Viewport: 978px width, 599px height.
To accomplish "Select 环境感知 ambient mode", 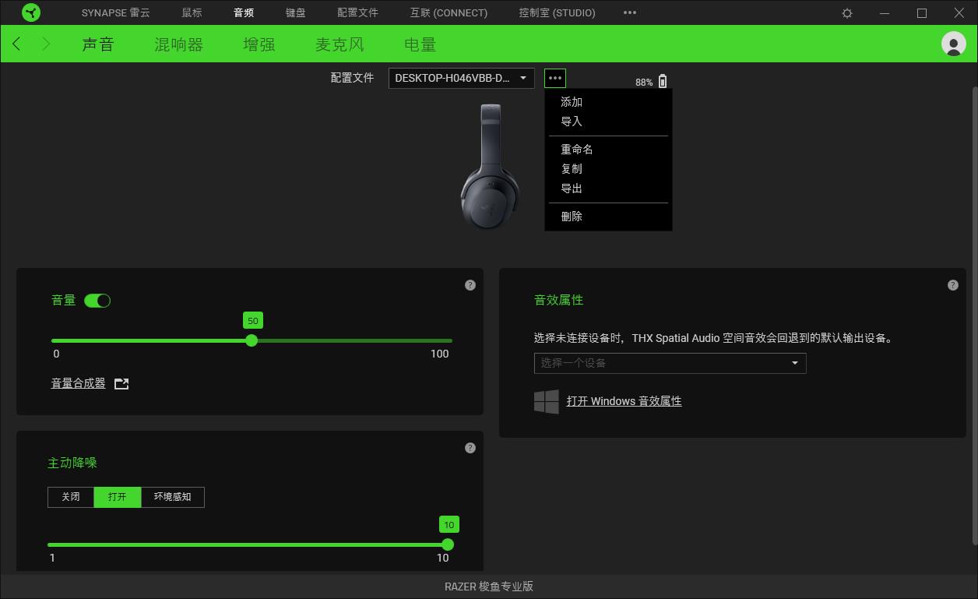I will tap(172, 497).
